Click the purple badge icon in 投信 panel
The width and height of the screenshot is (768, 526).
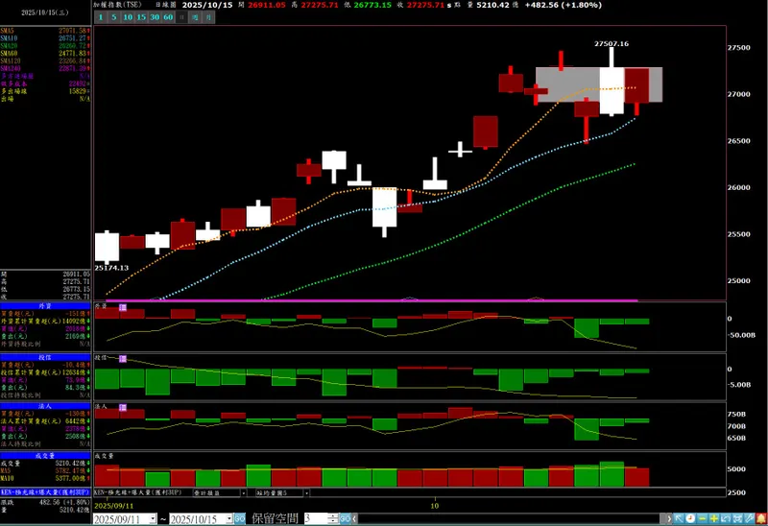pos(123,359)
